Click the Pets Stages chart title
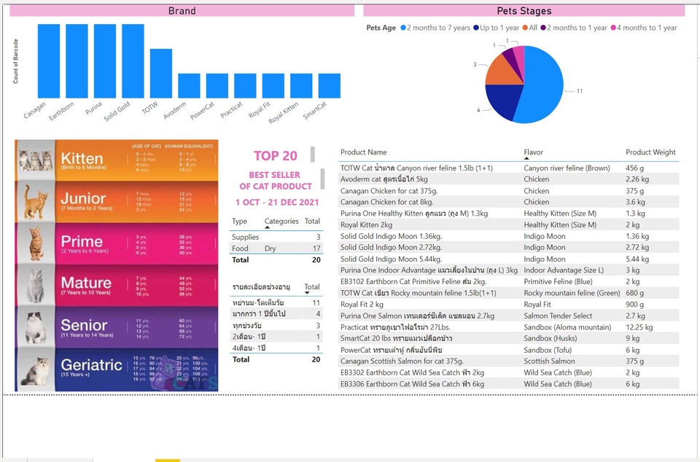 (524, 11)
